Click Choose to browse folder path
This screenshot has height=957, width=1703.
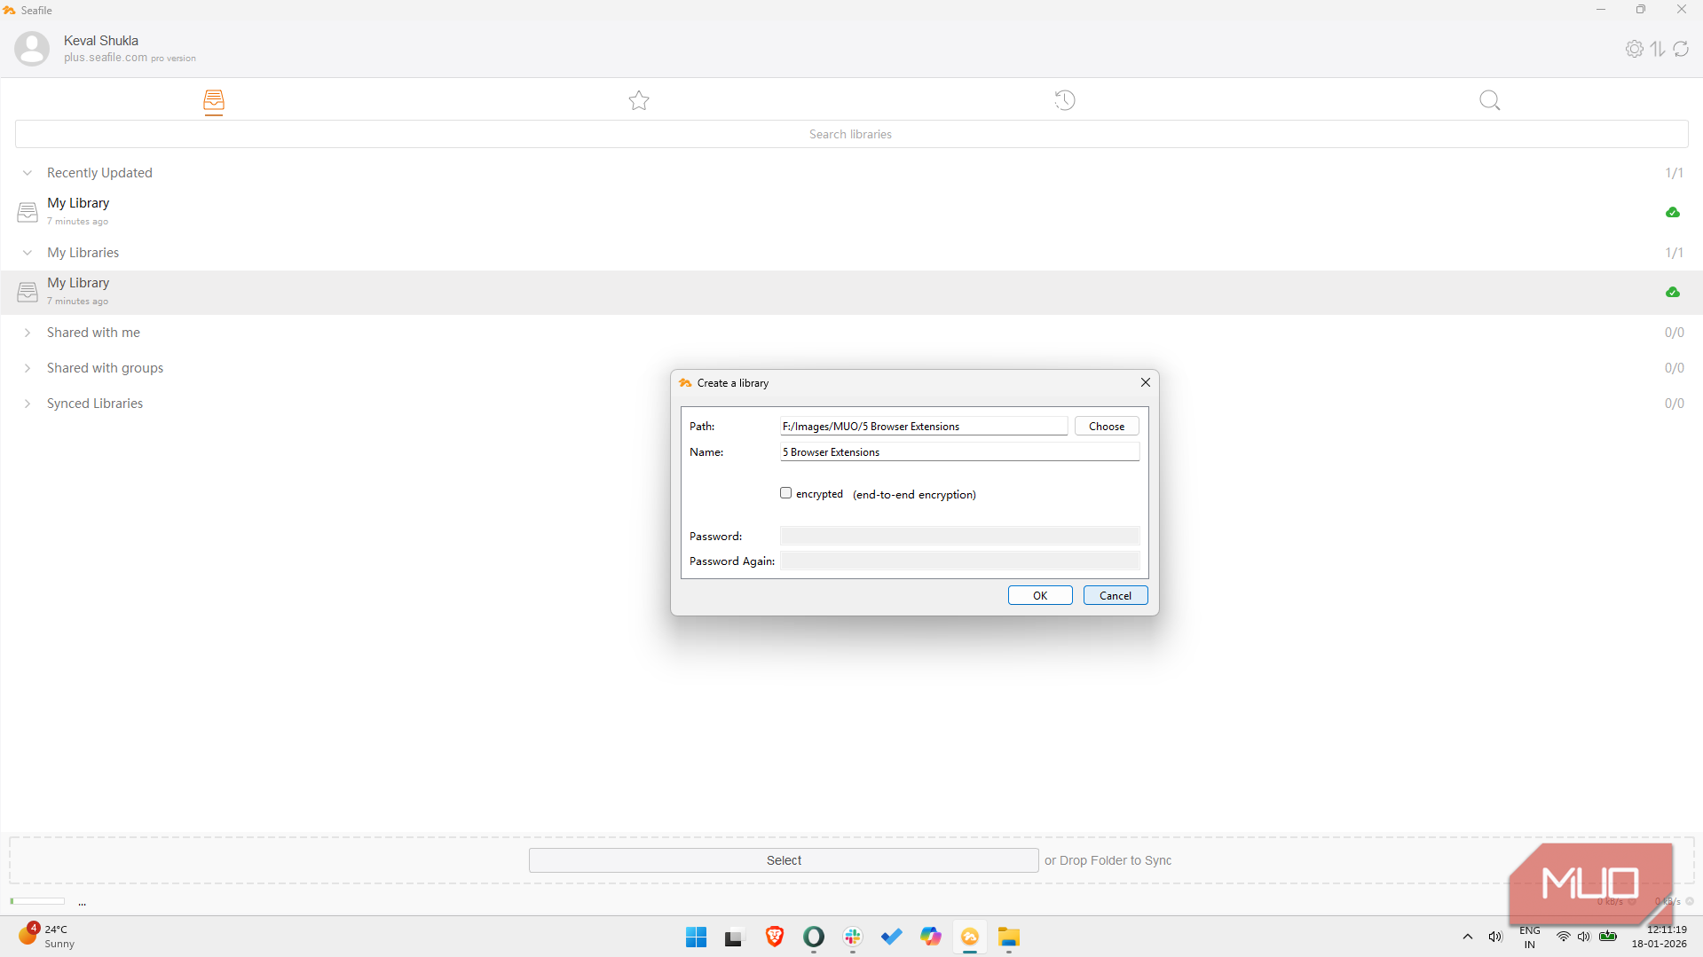click(x=1107, y=426)
